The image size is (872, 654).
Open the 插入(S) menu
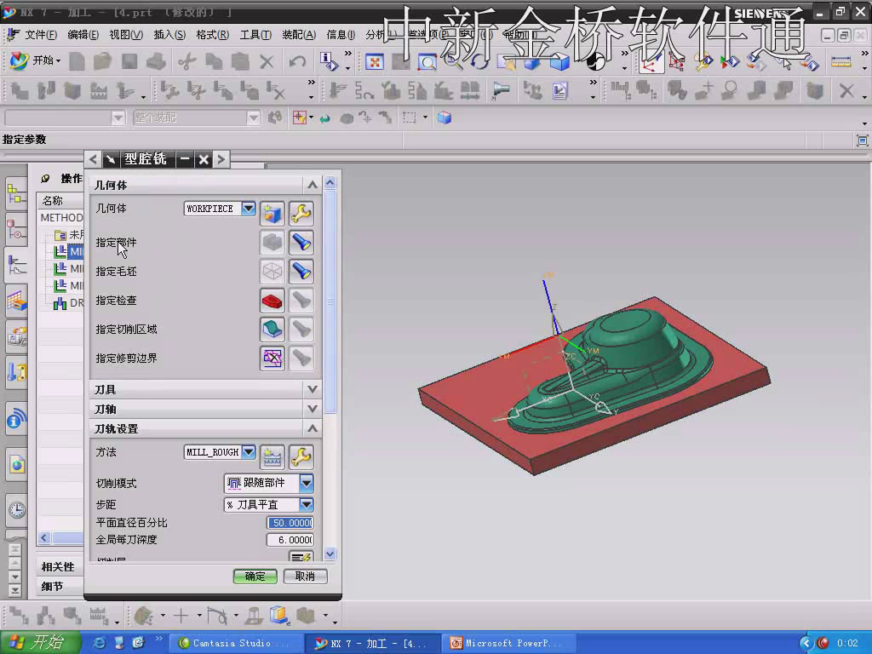[169, 35]
